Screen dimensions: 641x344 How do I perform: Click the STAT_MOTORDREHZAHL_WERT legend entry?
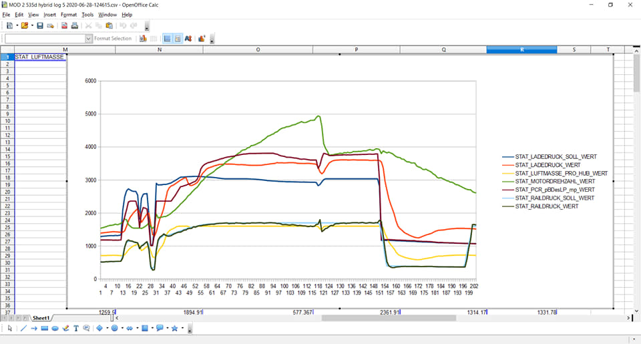(549, 181)
